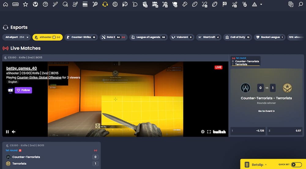Toggle fullscreen on the stream

click(x=209, y=132)
